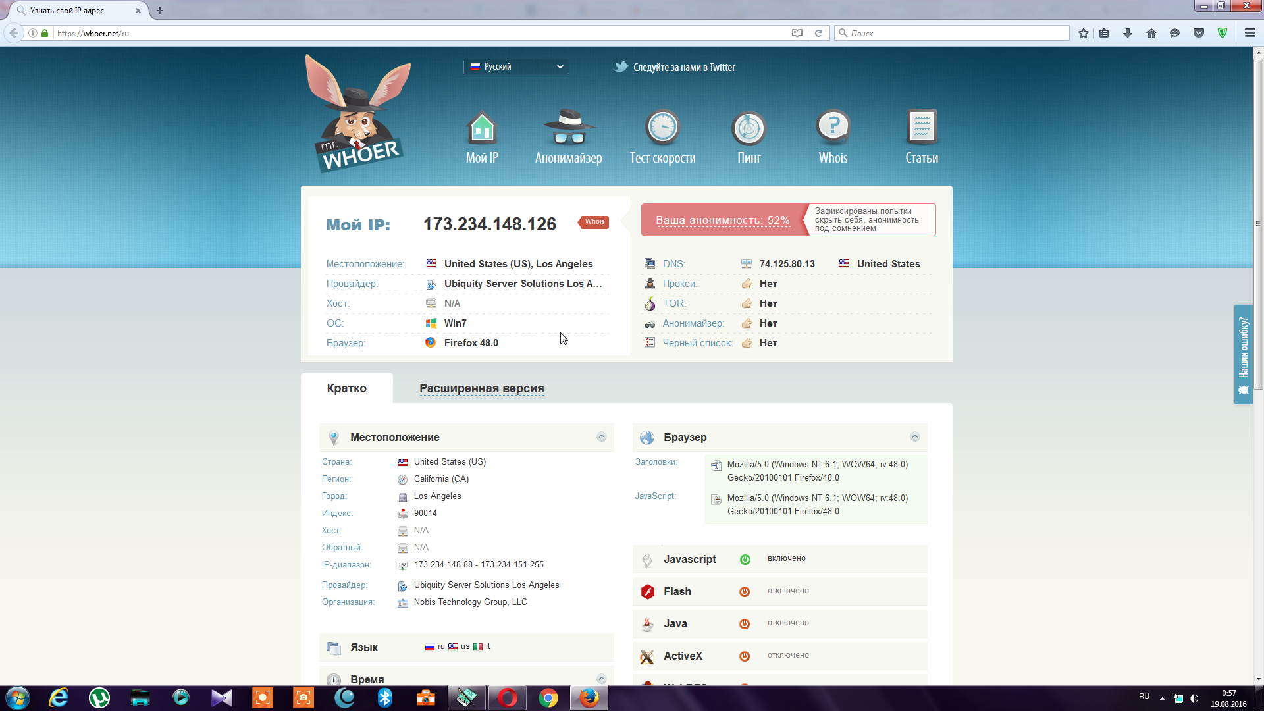1264x711 pixels.
Task: Click the Twitter bird icon
Action: point(621,66)
